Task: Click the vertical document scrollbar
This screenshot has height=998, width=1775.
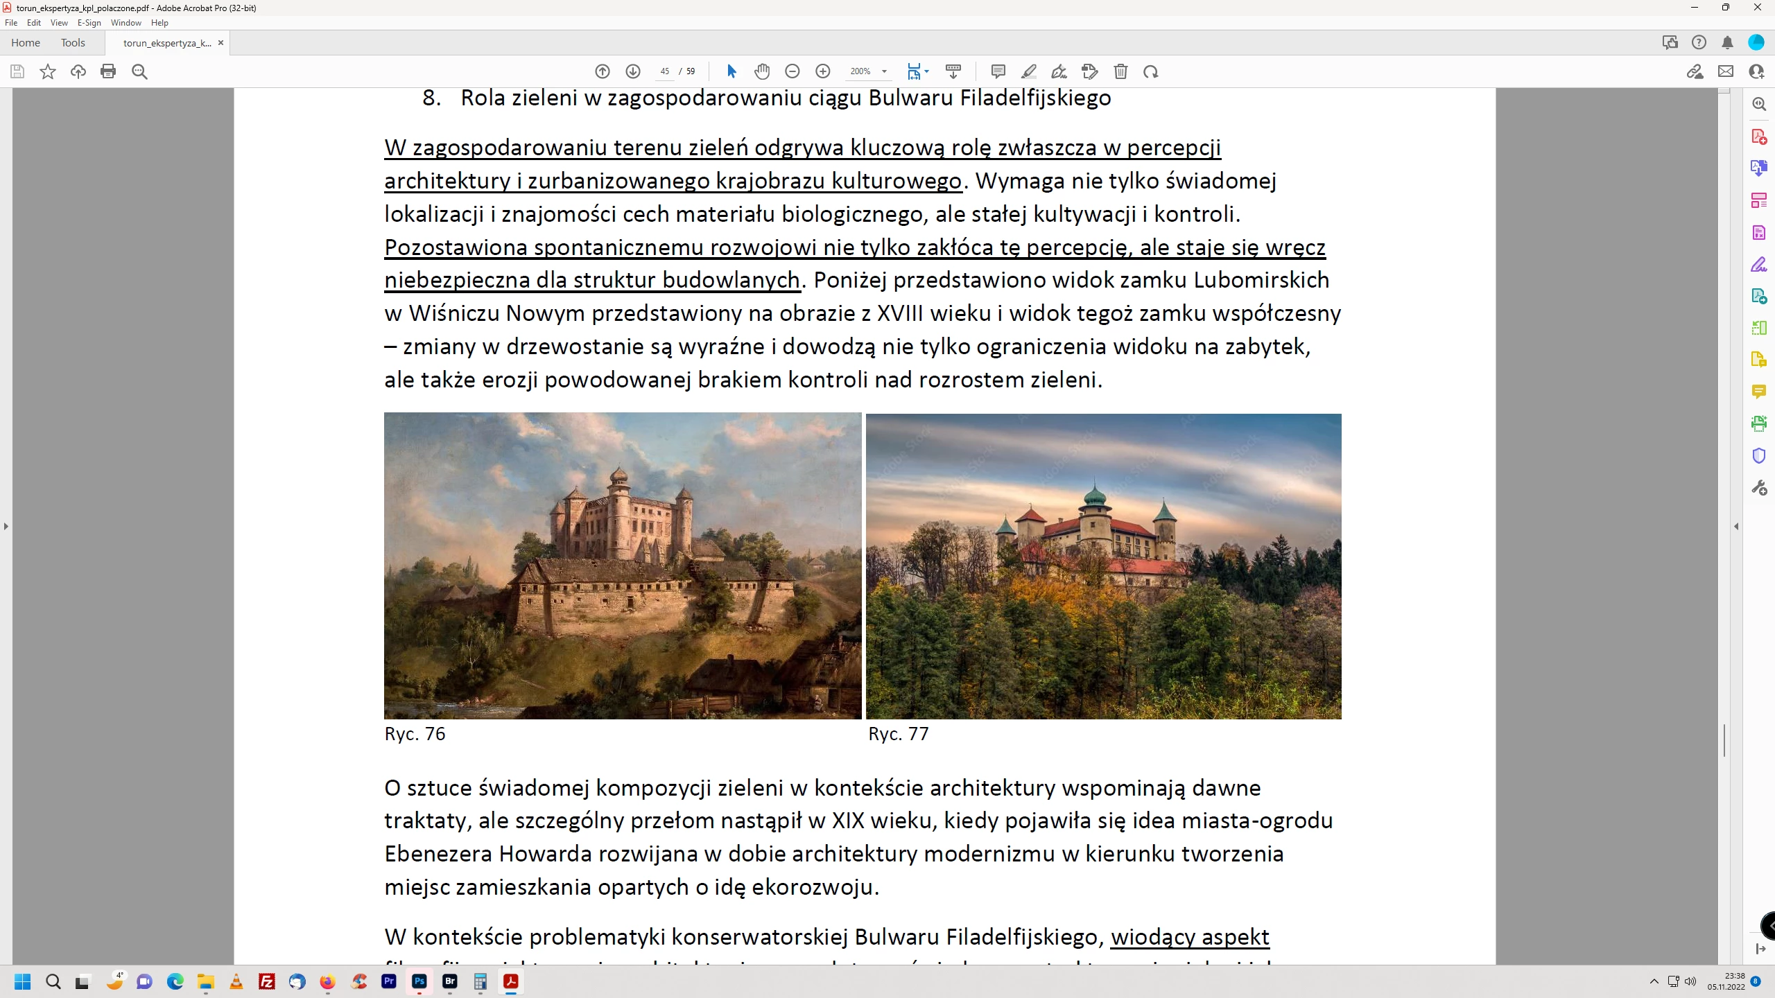Action: point(1724,739)
